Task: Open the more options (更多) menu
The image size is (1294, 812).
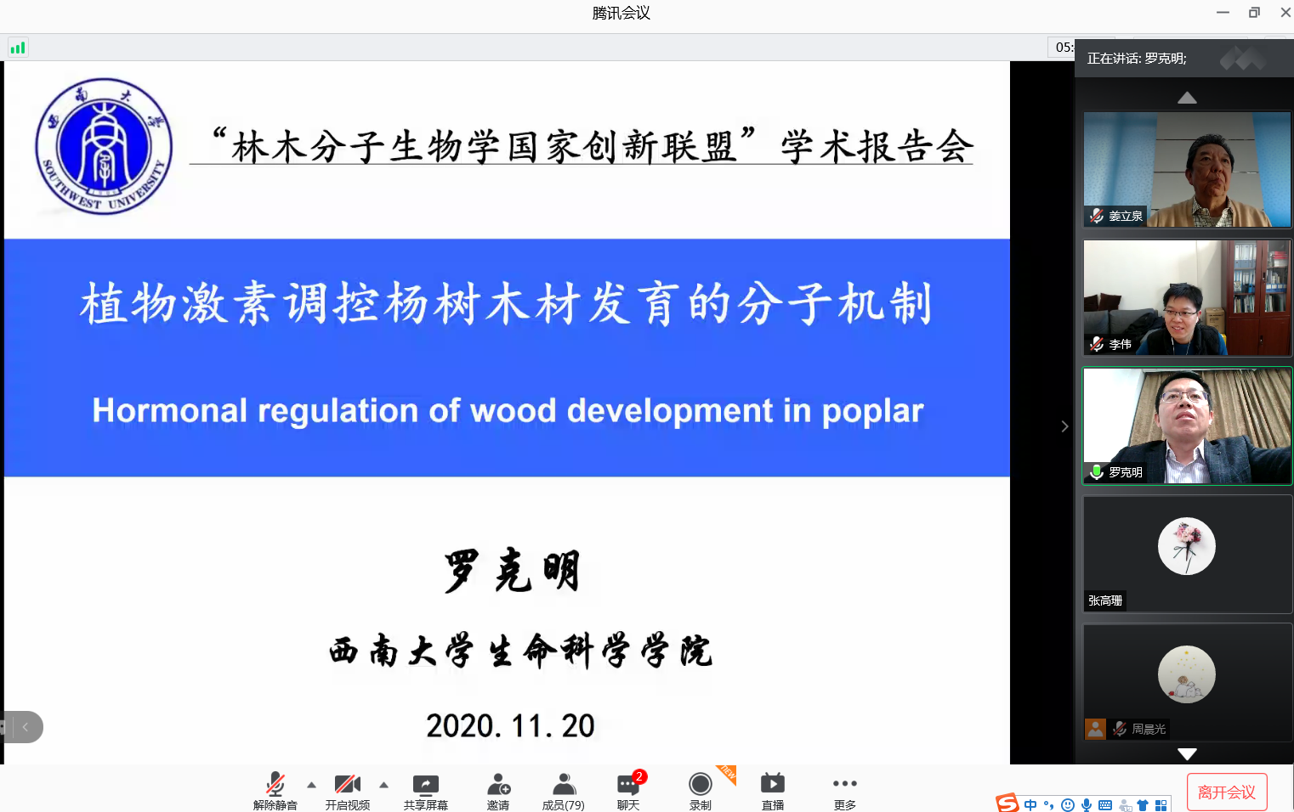Action: 844,785
